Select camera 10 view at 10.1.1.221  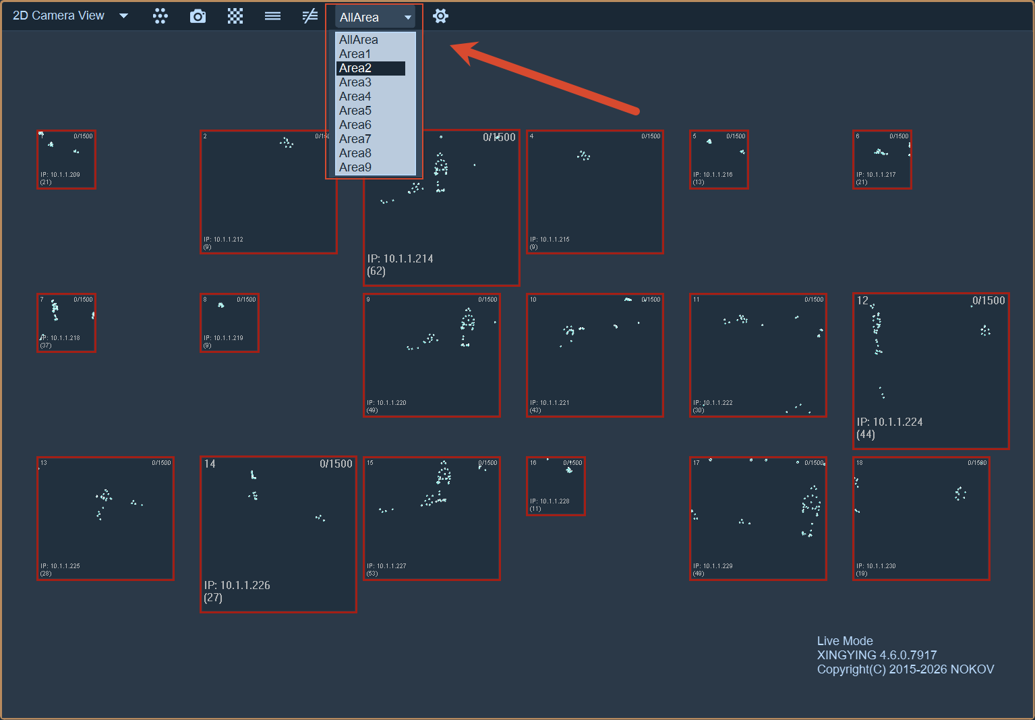595,355
